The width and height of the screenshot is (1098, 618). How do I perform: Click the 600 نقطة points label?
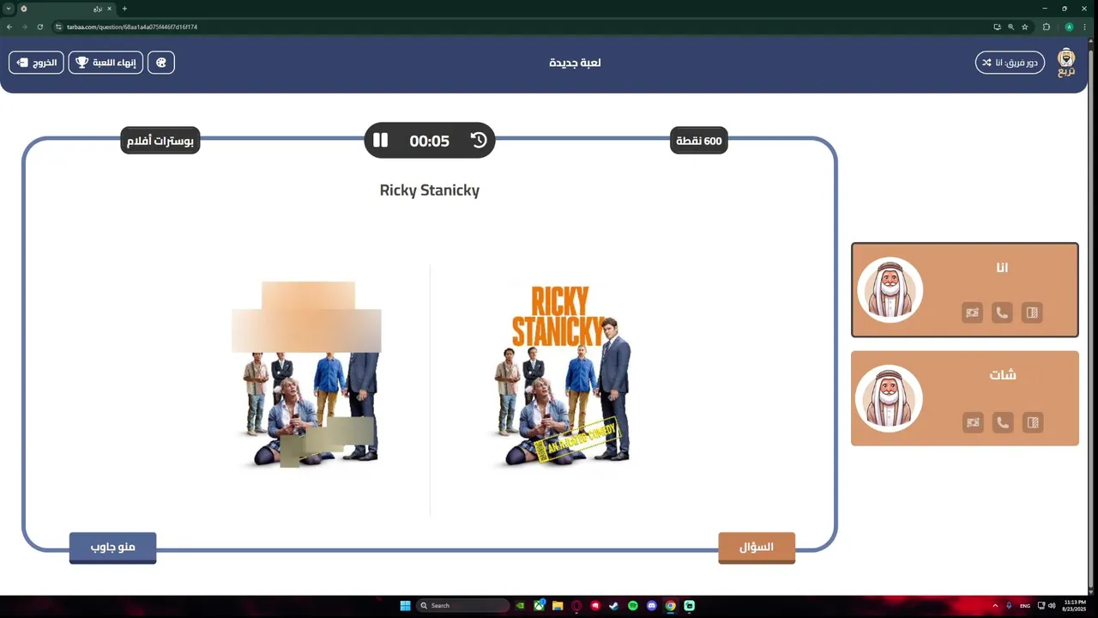[x=699, y=141]
